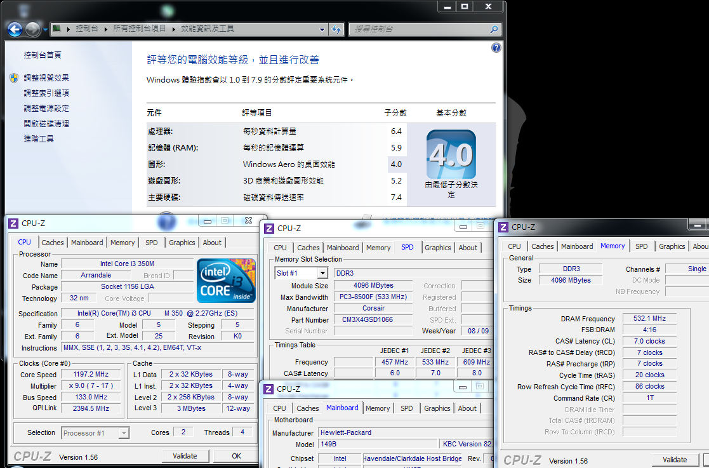Open the 開啟磁碟清理 link
709x468 pixels.
46,123
